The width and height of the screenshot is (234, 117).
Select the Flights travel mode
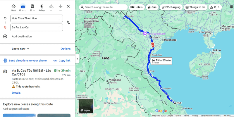61,6
